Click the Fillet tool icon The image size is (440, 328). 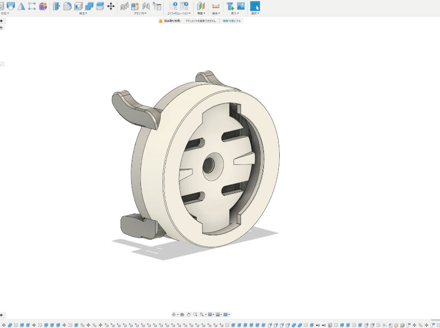(x=67, y=6)
